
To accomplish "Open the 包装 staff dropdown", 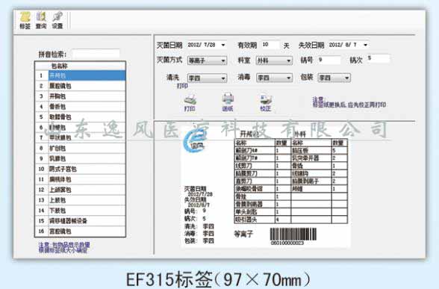I will click(347, 78).
